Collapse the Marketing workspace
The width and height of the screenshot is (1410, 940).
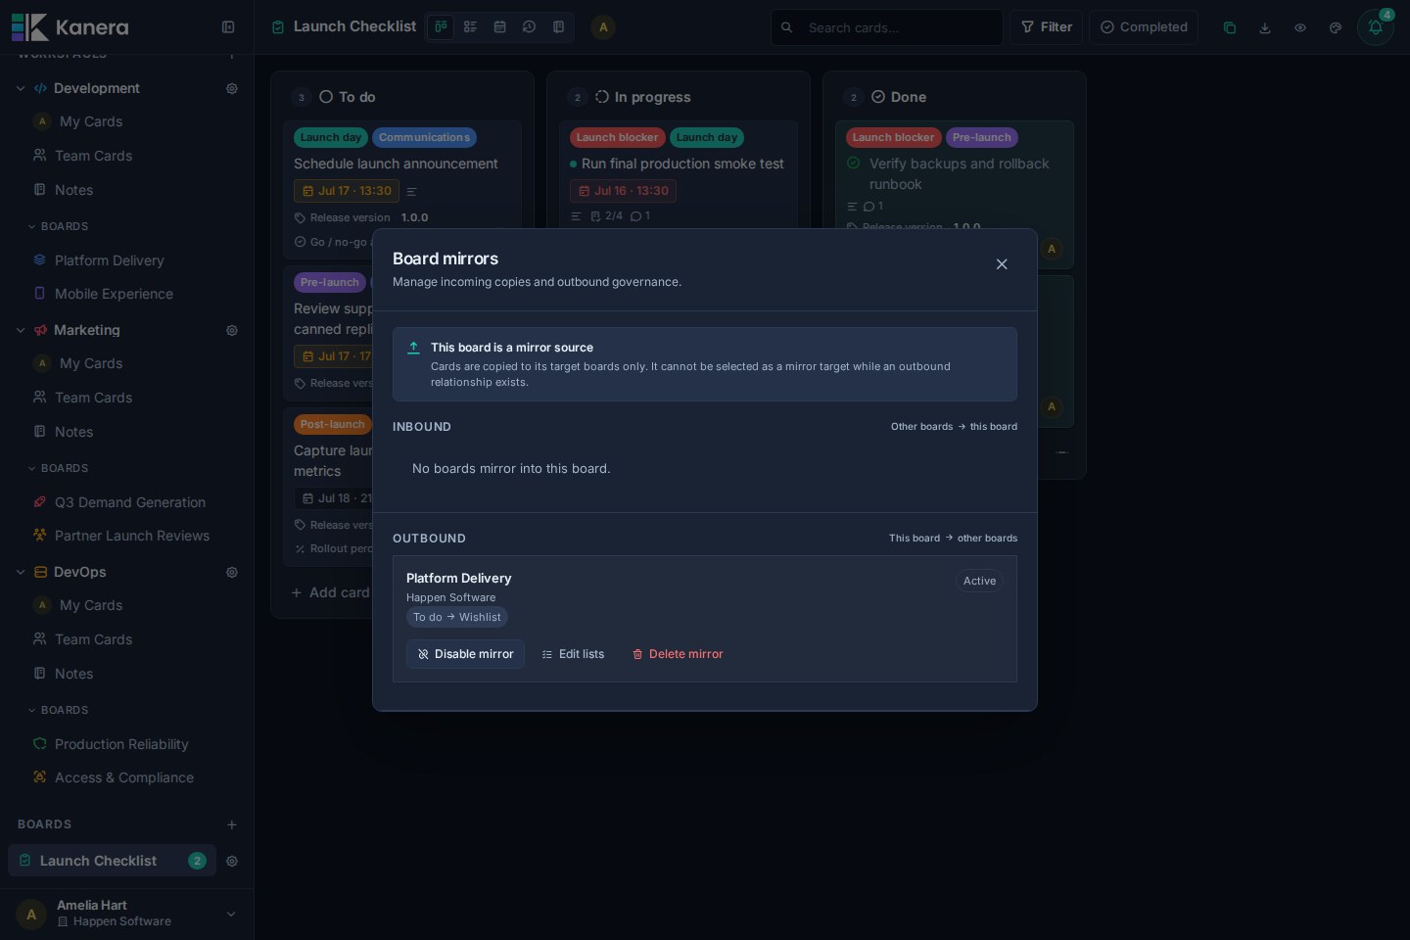click(x=21, y=330)
